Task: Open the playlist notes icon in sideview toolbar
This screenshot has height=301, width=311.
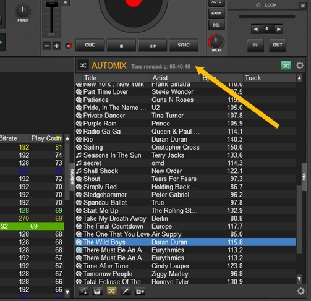Action: 84,291
